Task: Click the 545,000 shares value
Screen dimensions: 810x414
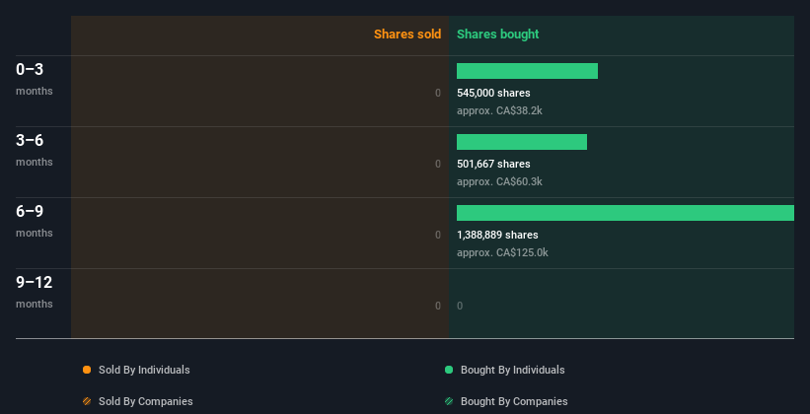Action: [493, 93]
